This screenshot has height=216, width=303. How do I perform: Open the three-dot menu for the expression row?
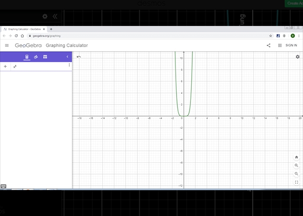tap(69, 65)
